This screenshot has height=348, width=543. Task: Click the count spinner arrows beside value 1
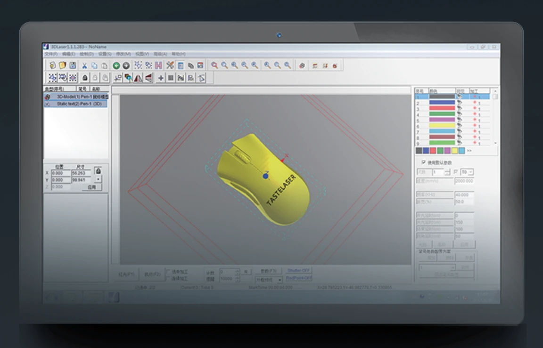(x=447, y=172)
